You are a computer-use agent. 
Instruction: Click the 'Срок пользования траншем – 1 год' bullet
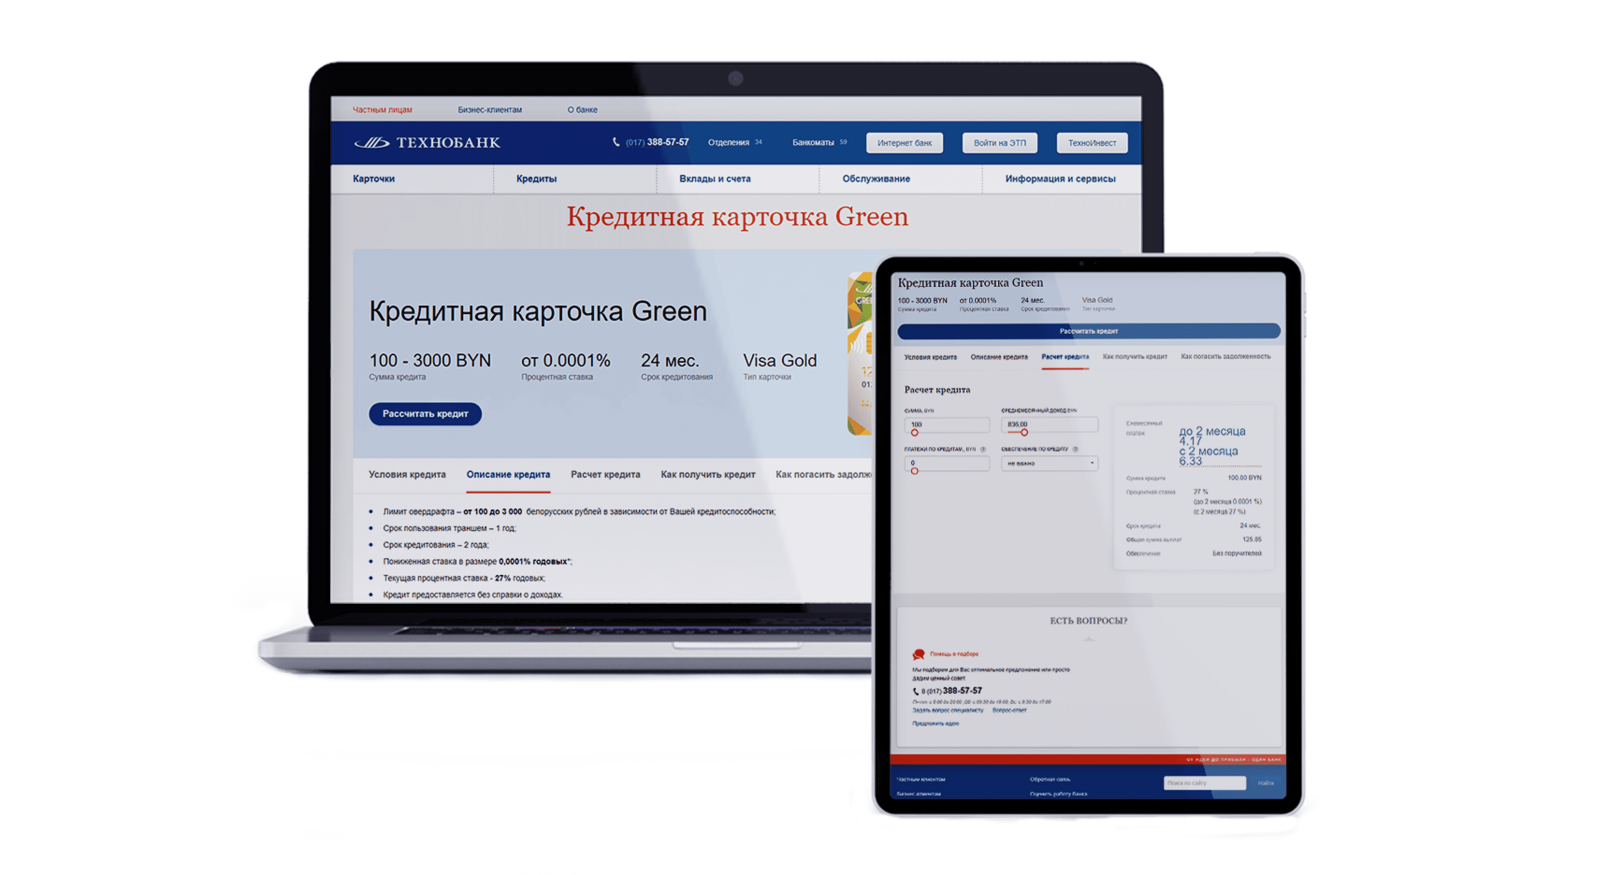coord(449,528)
